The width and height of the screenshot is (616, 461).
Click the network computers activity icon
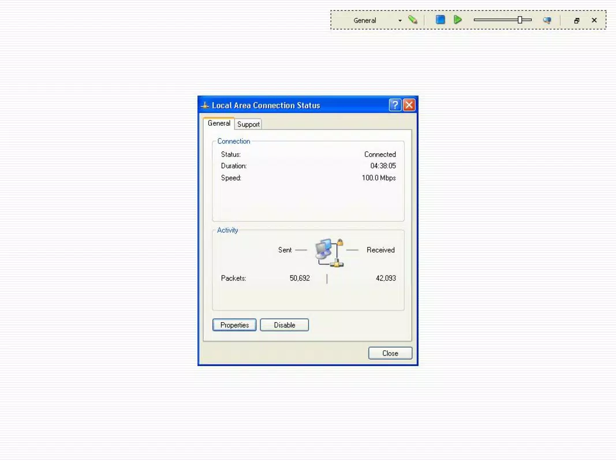point(329,253)
